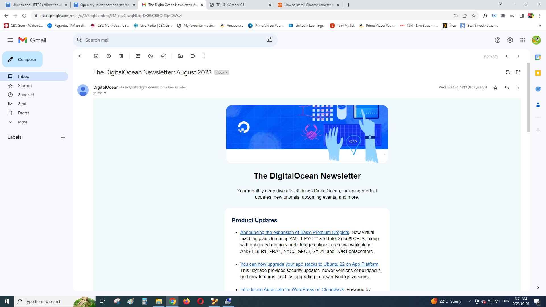Viewport: 546px width, 307px height.
Task: Star the DigitalOcean message
Action: click(495, 87)
